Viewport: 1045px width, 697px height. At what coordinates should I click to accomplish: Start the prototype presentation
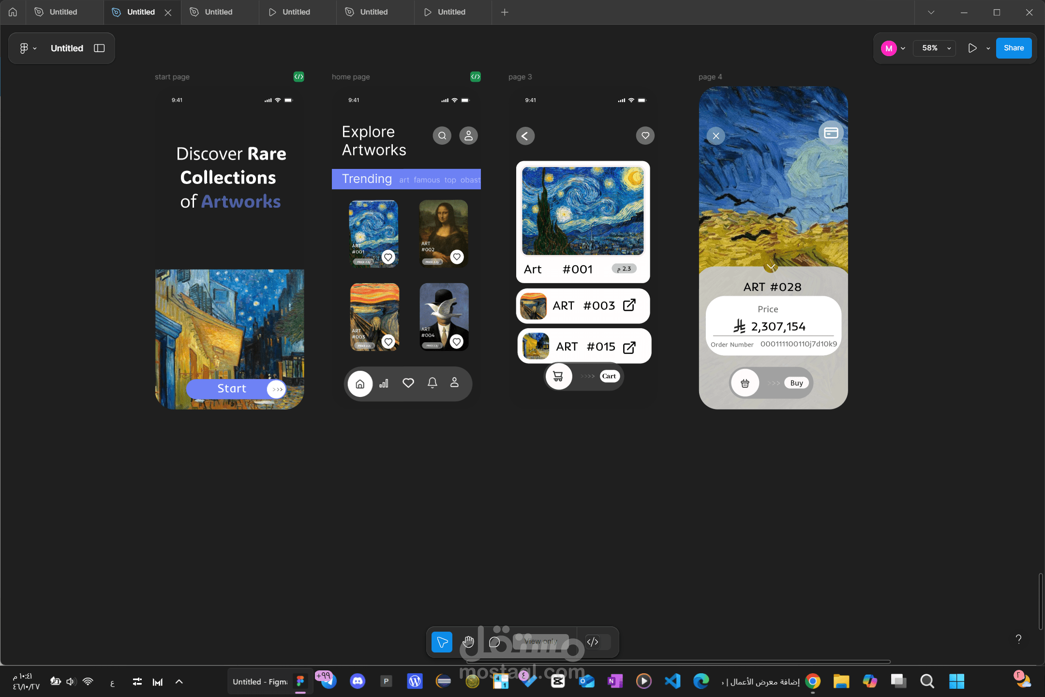972,48
